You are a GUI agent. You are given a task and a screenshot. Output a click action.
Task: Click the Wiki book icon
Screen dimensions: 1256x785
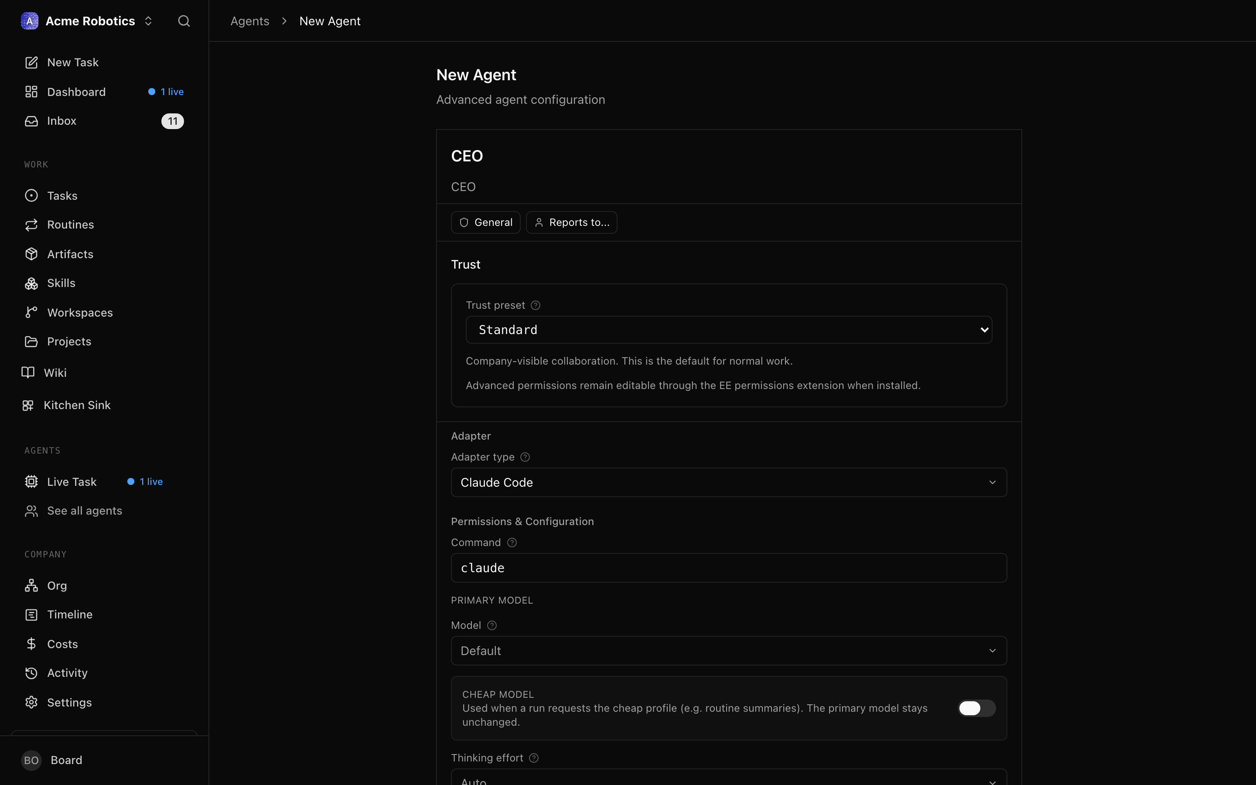pos(28,373)
